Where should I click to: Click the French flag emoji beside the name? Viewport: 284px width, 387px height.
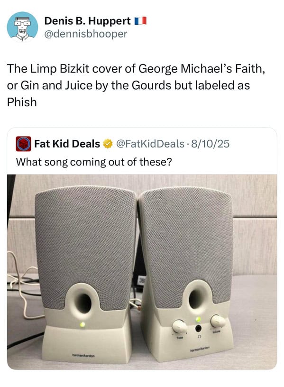tap(140, 21)
